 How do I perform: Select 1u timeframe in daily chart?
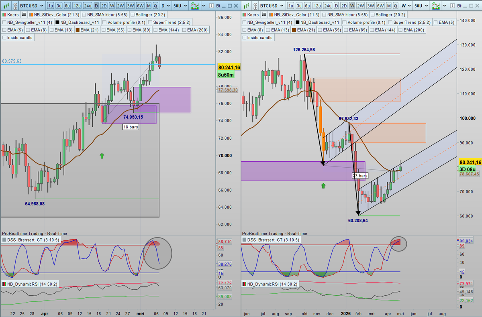point(51,6)
